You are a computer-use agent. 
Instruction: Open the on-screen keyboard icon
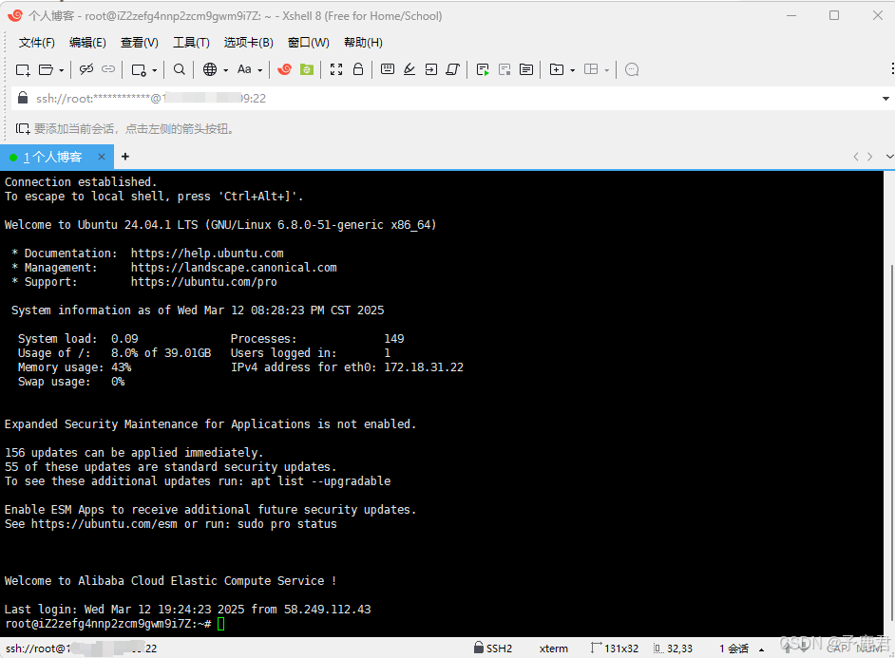tap(388, 69)
